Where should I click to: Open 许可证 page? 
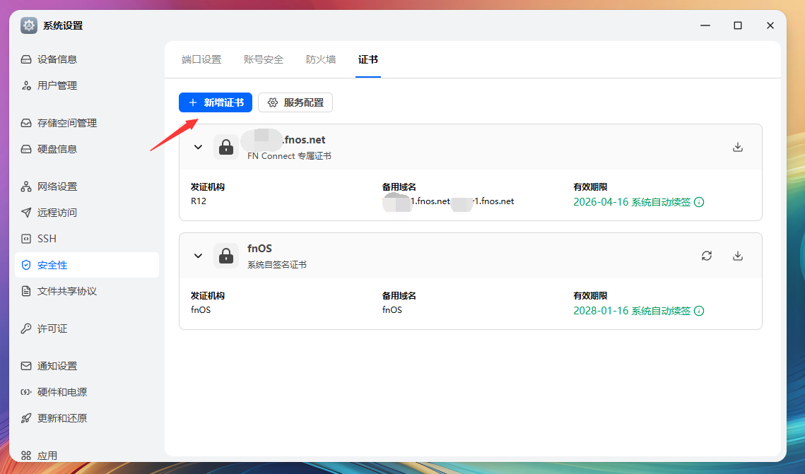[x=87, y=328]
